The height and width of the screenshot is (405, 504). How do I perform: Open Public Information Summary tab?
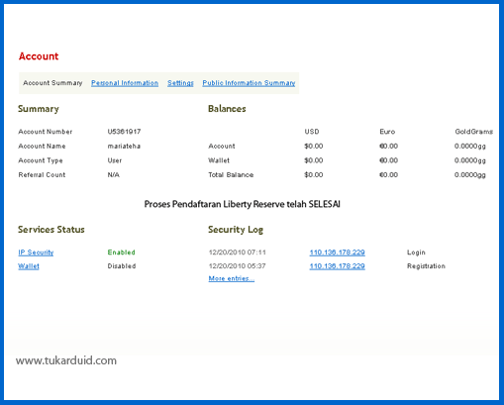(x=249, y=83)
